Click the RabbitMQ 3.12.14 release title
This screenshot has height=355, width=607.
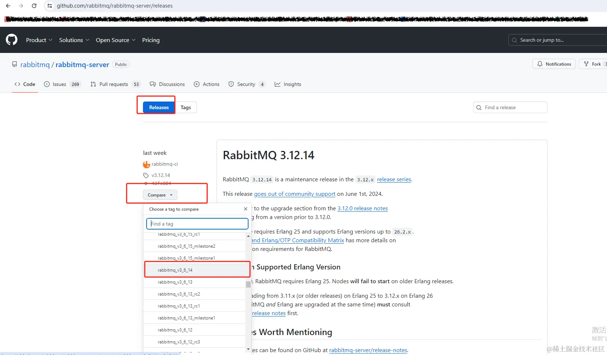point(268,155)
